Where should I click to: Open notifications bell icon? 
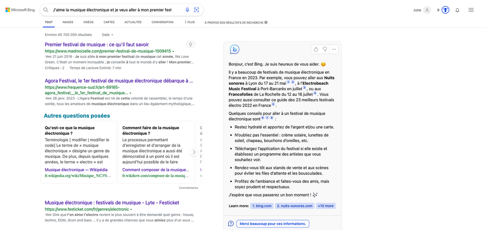(457, 10)
